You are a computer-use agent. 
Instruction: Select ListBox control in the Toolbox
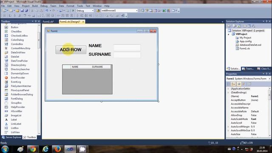click(14, 128)
